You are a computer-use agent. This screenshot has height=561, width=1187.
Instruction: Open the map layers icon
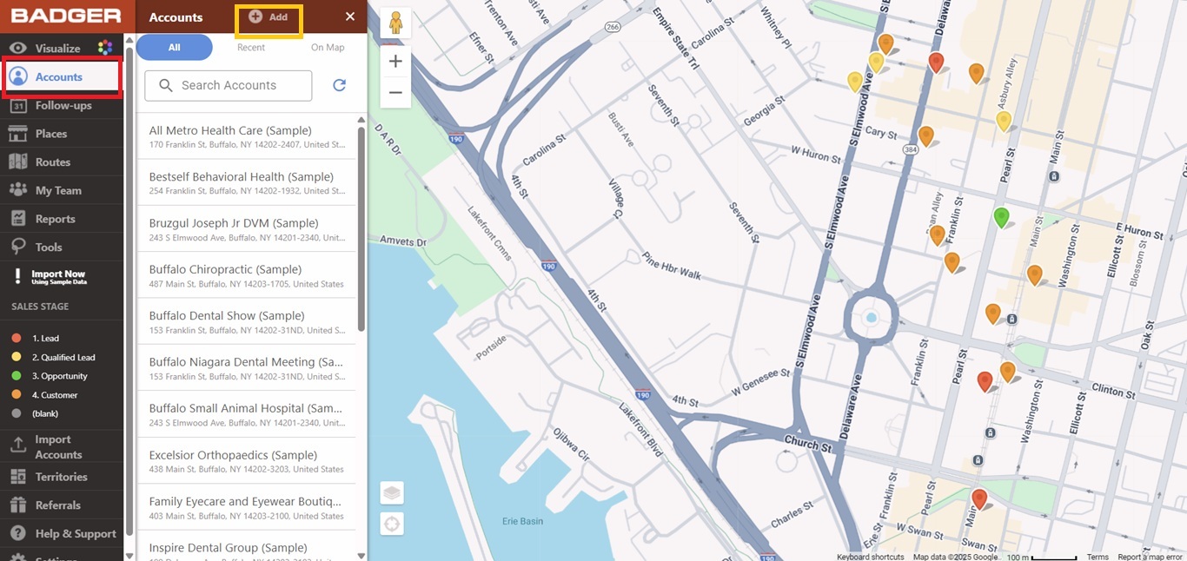(392, 493)
